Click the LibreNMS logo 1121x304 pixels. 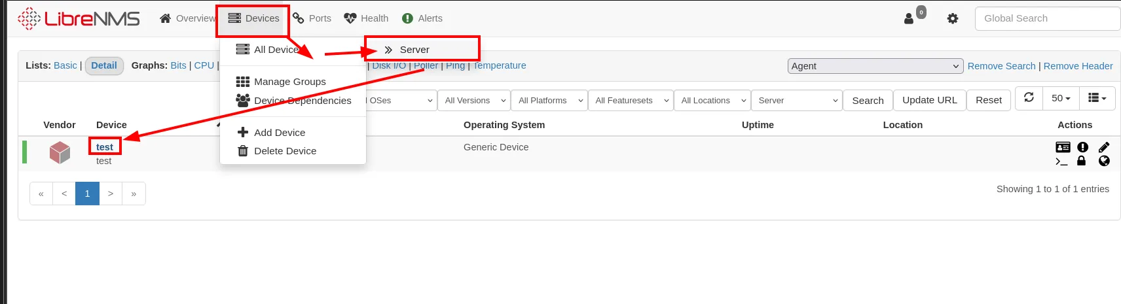click(79, 18)
